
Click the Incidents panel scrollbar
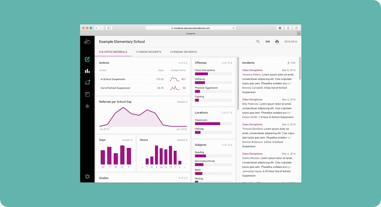(300, 68)
